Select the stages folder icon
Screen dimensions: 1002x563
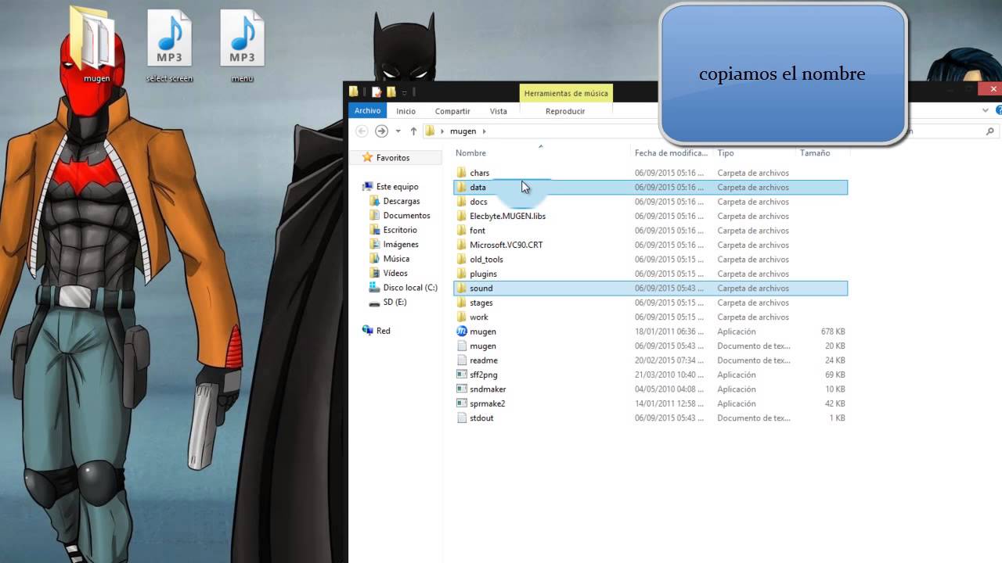462,303
